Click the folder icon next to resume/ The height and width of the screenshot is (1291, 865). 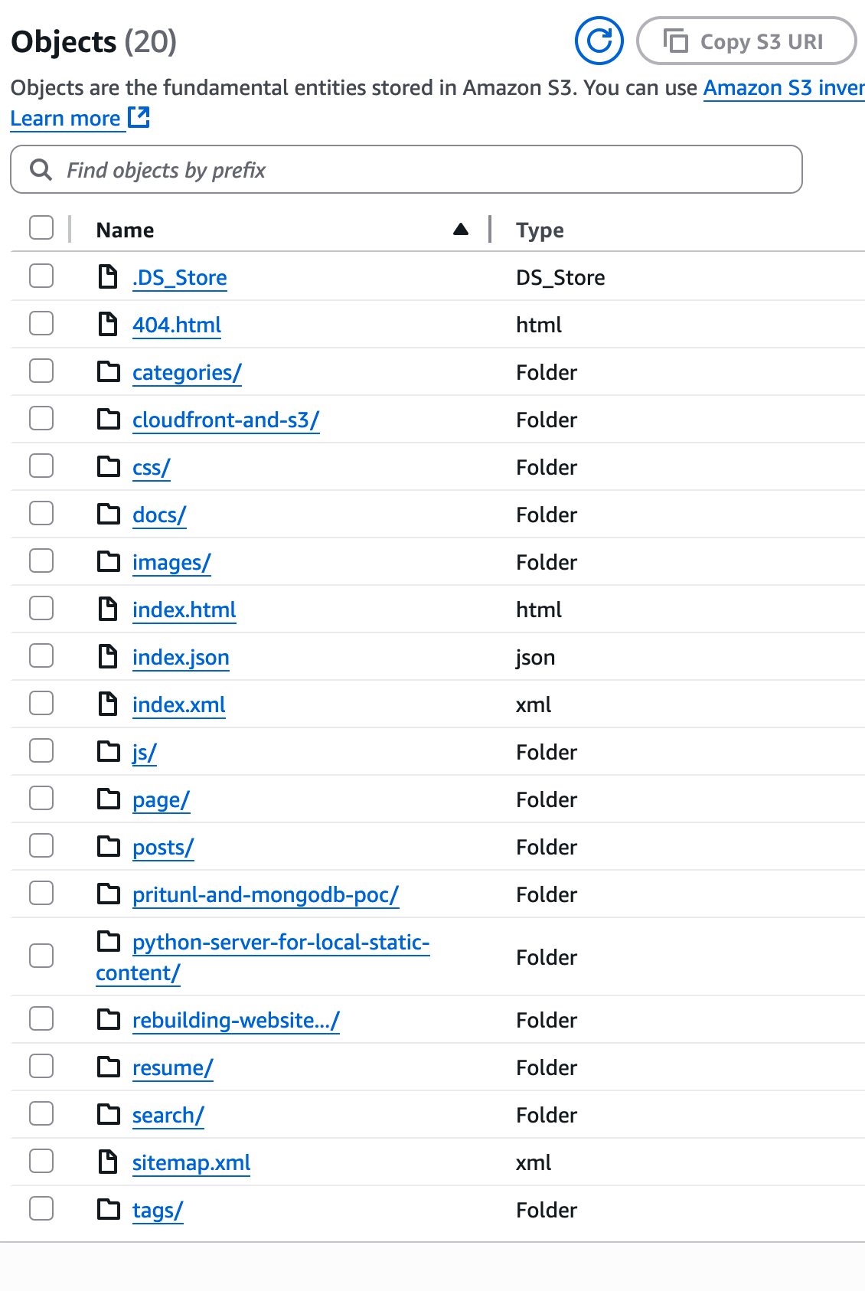(109, 1067)
